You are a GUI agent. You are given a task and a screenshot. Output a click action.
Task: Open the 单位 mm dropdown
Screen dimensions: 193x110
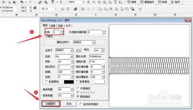click(x=102, y=50)
